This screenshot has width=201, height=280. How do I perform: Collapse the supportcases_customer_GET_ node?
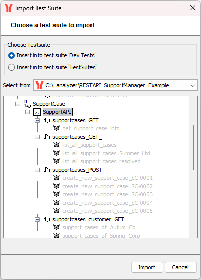[37, 219]
